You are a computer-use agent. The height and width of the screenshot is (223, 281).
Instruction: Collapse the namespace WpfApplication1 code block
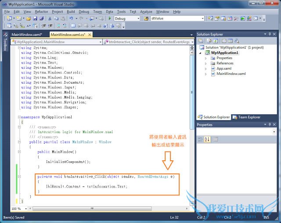tap(18, 117)
